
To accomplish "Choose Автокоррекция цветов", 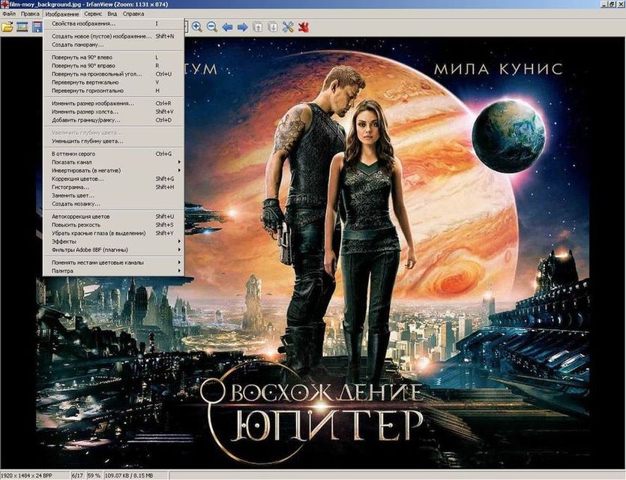I will pyautogui.click(x=86, y=216).
